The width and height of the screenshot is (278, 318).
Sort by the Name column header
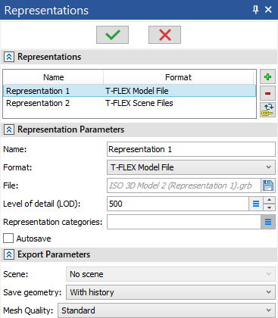[53, 77]
